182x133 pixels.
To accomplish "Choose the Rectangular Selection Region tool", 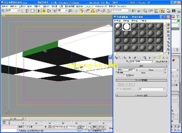I will 32,11.
